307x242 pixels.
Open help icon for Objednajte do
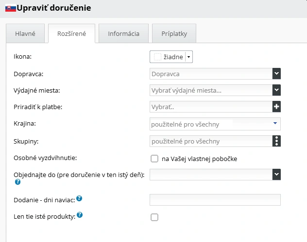coord(17,182)
